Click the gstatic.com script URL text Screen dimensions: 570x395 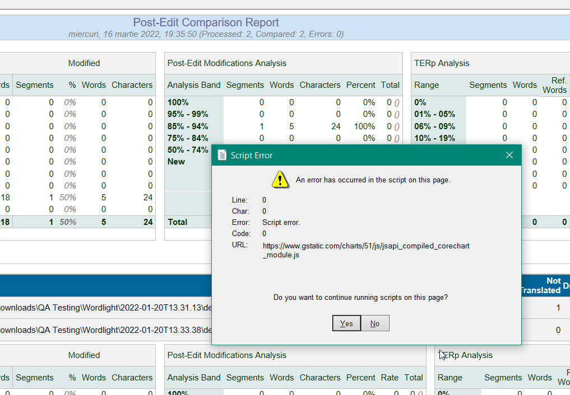(366, 250)
